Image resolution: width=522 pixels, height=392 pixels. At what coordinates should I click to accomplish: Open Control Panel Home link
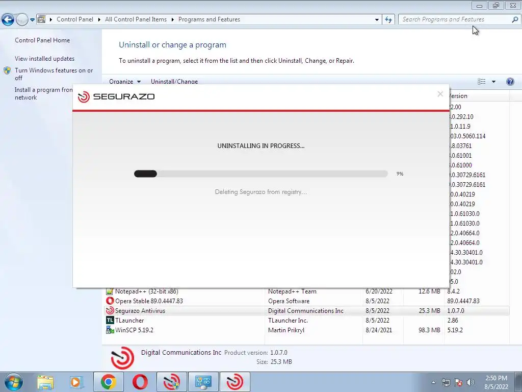coord(42,40)
